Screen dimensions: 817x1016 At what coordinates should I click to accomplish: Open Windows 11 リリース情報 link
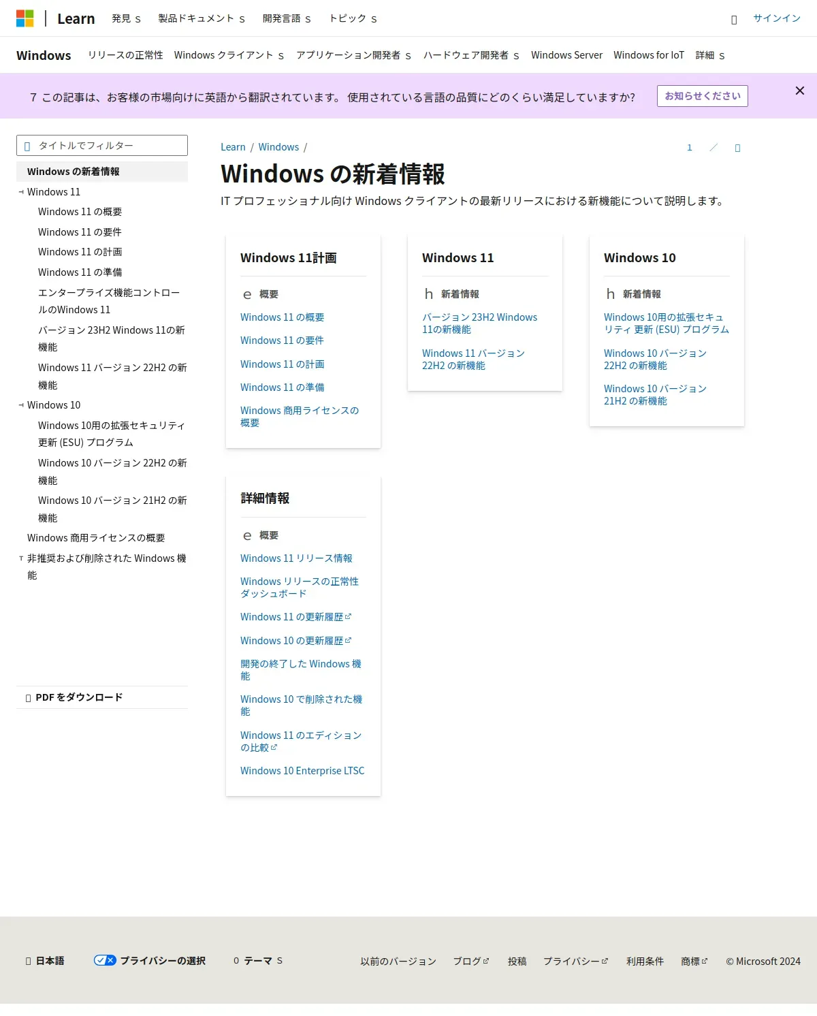296,558
